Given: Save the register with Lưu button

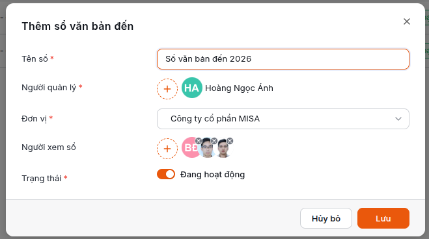Looking at the screenshot, I should coord(383,218).
